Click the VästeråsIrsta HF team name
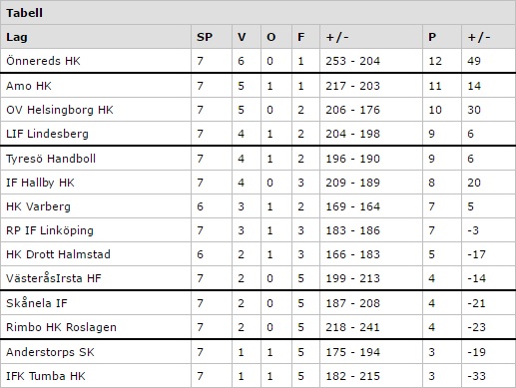This screenshot has width=516, height=388. tap(54, 278)
